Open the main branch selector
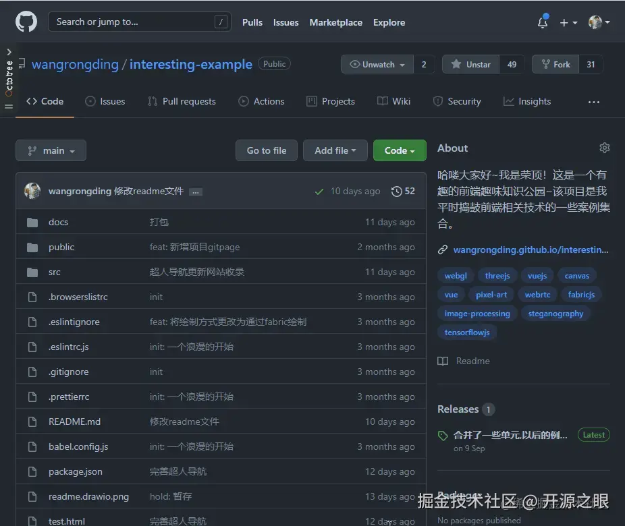The height and width of the screenshot is (526, 625). tap(51, 150)
